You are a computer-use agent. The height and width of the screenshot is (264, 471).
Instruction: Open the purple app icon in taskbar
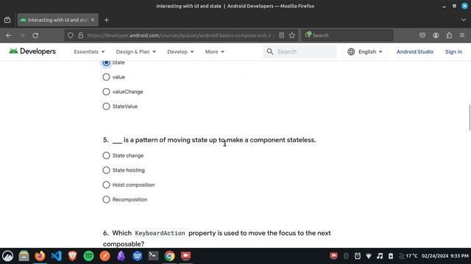121,256
